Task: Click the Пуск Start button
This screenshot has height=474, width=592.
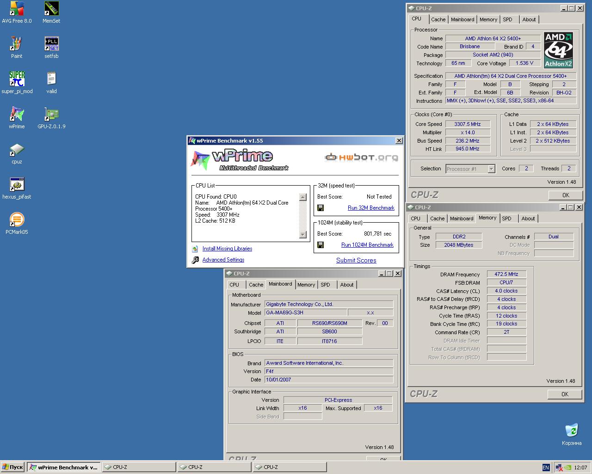Action: coord(12,468)
